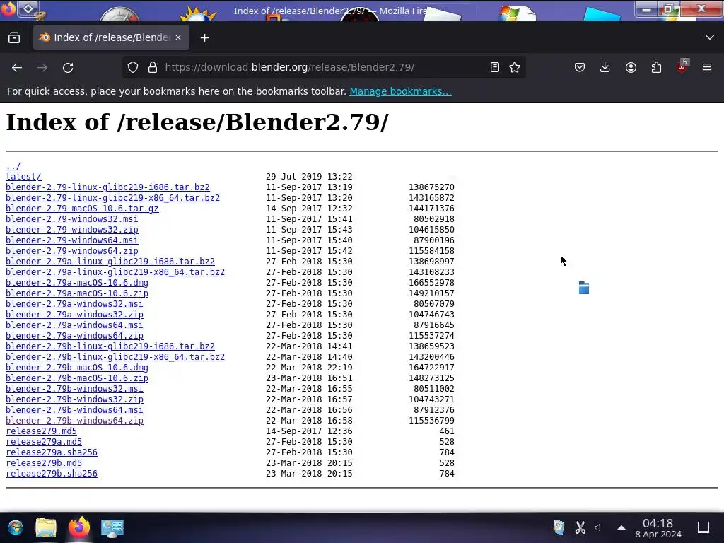This screenshot has height=543, width=724.
Task: Open the uBlock Origin extension icon
Action: [682, 66]
